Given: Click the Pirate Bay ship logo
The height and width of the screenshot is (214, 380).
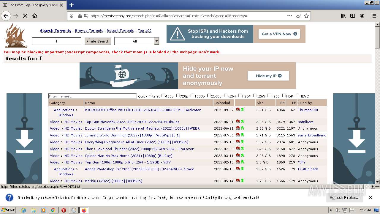Looking at the screenshot, I should [16, 36].
